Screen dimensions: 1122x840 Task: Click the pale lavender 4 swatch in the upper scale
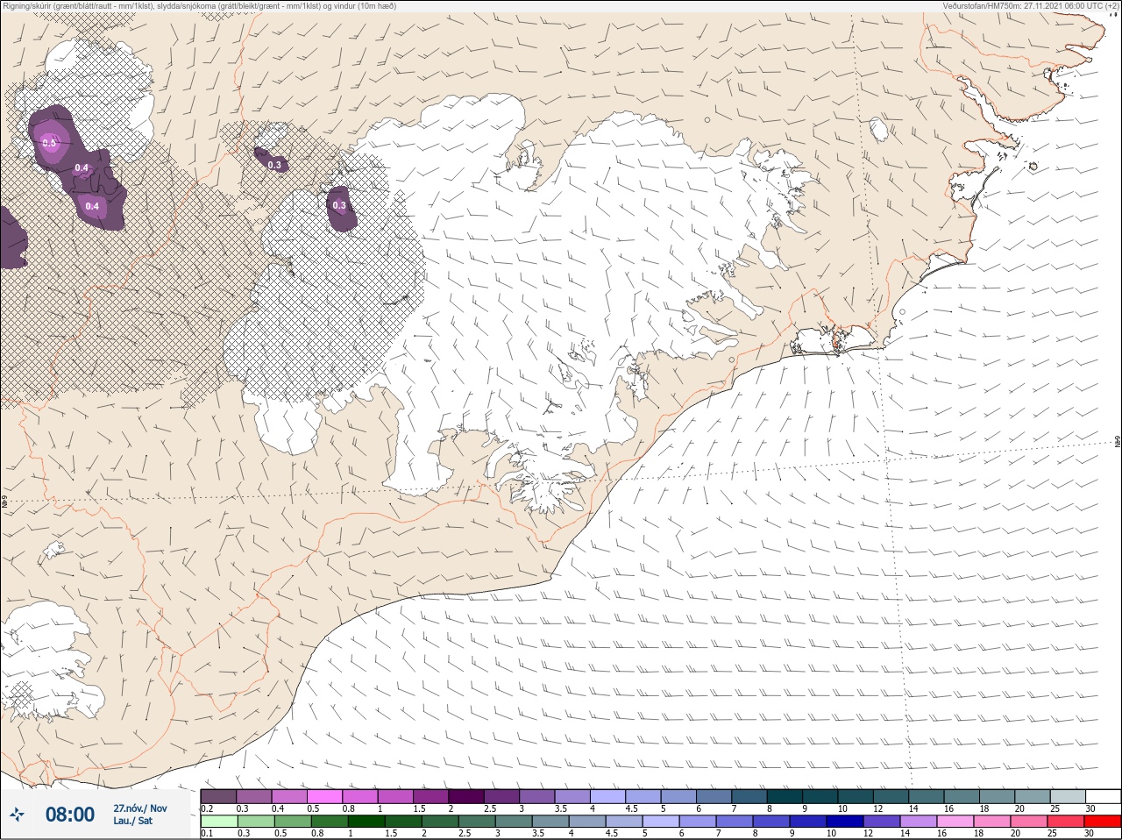607,796
